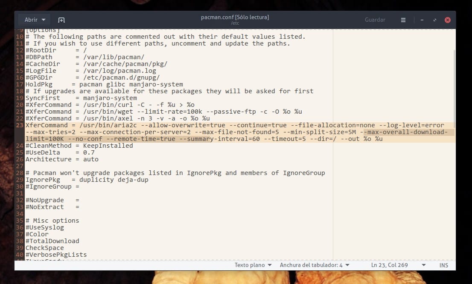This screenshot has height=284, width=472.
Task: Minimize the gedit window
Action: [422, 20]
